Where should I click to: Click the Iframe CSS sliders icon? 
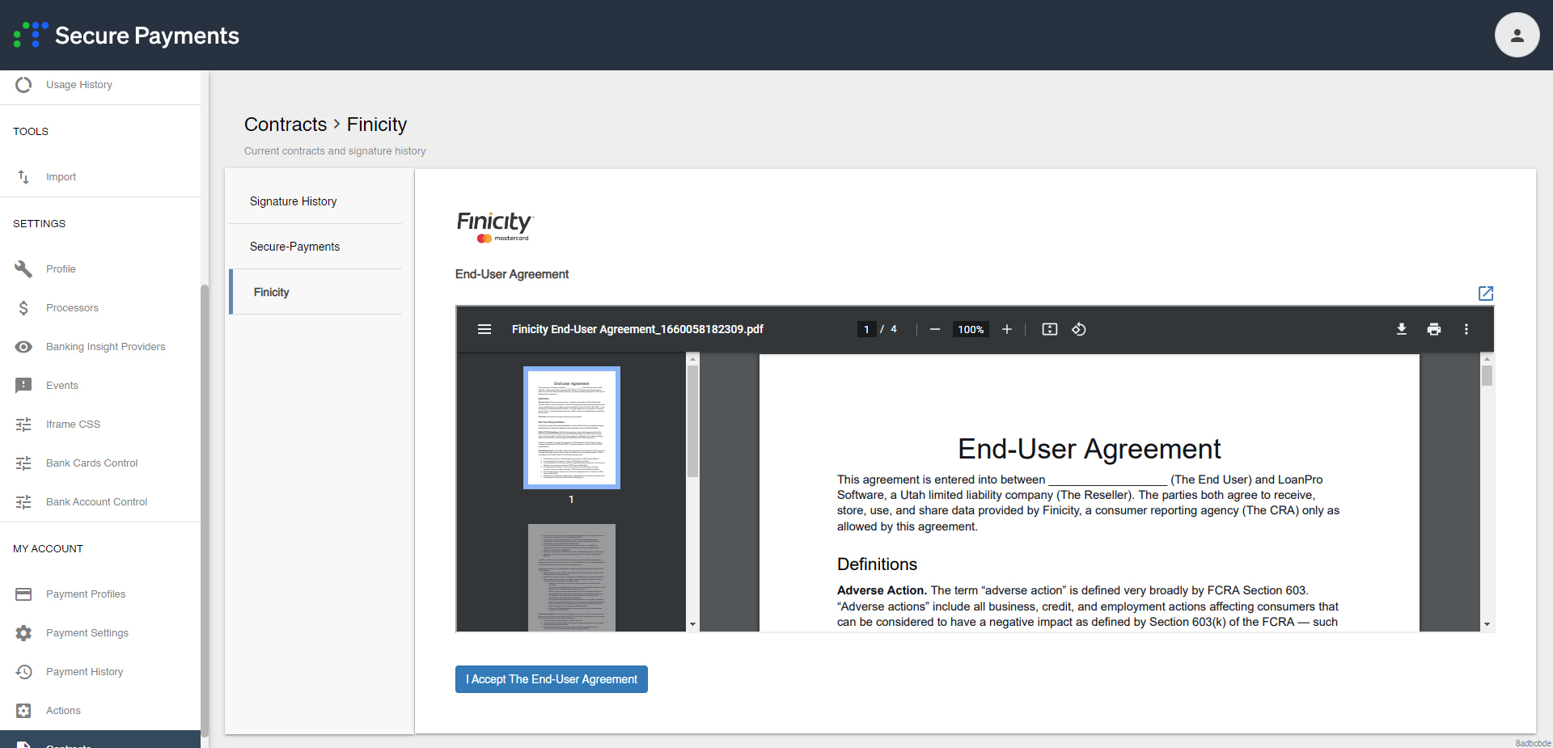pos(23,425)
